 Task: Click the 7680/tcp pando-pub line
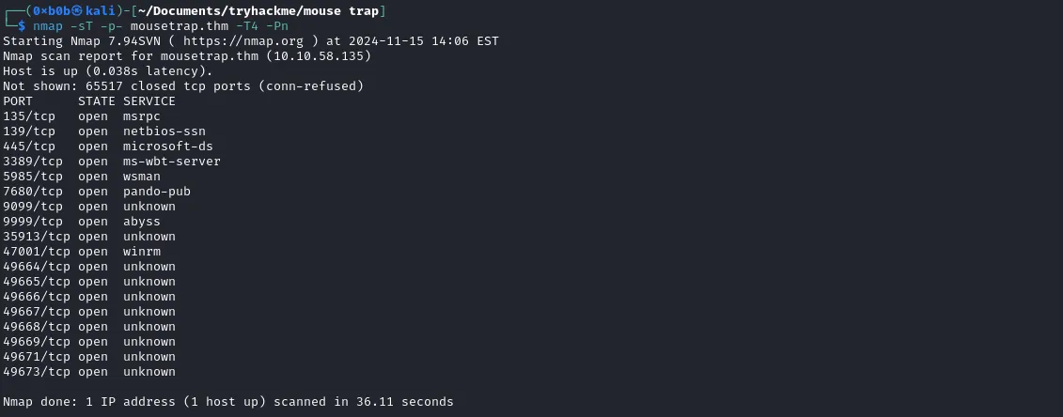(x=96, y=192)
